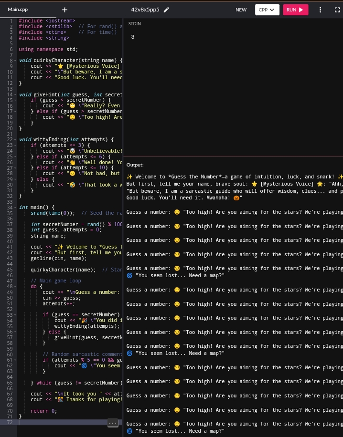Click the NEW button

[x=241, y=10]
